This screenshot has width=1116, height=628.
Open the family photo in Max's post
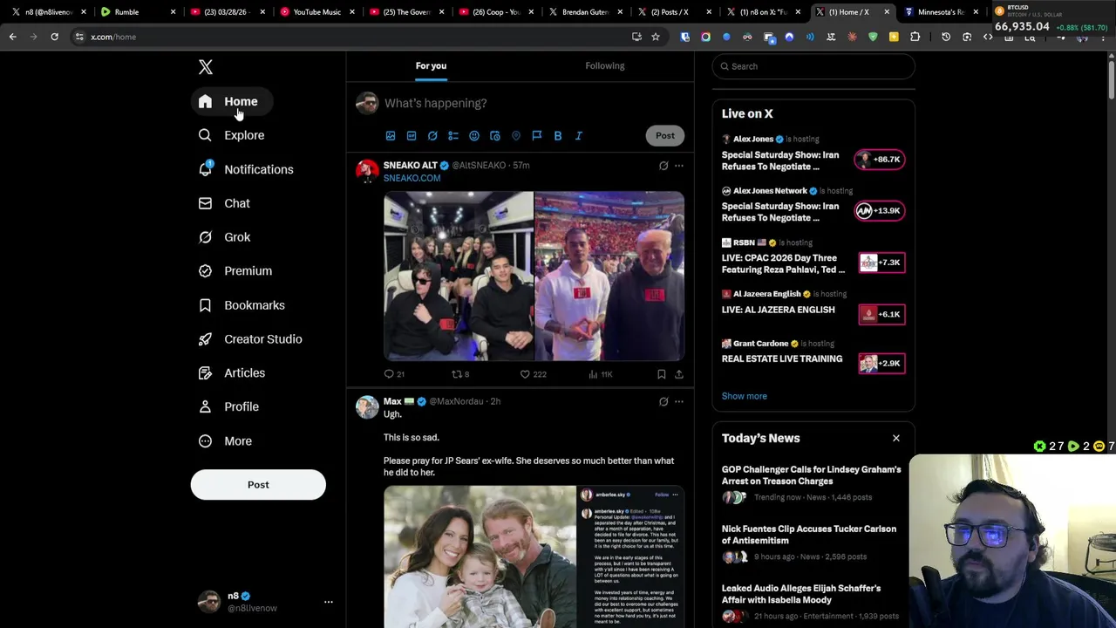point(480,556)
